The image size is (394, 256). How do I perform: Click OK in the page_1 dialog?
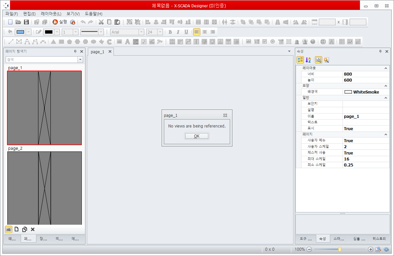197,136
